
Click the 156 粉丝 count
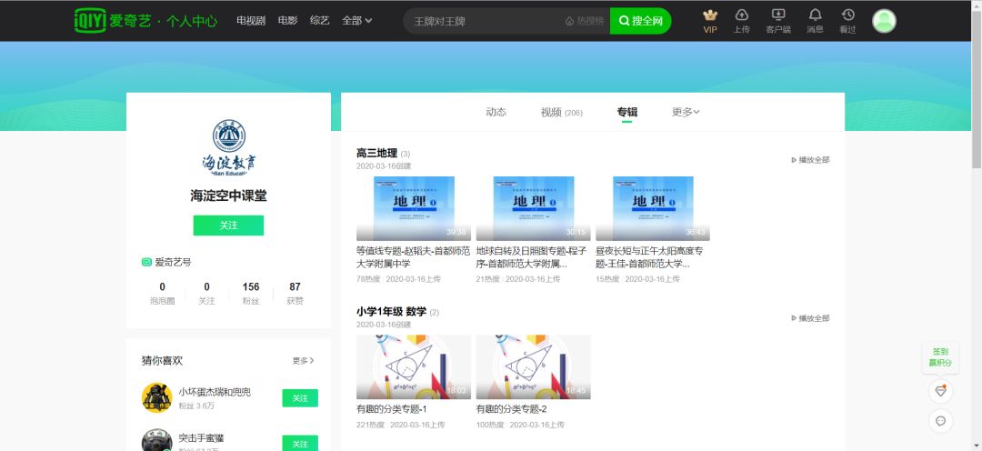[251, 293]
